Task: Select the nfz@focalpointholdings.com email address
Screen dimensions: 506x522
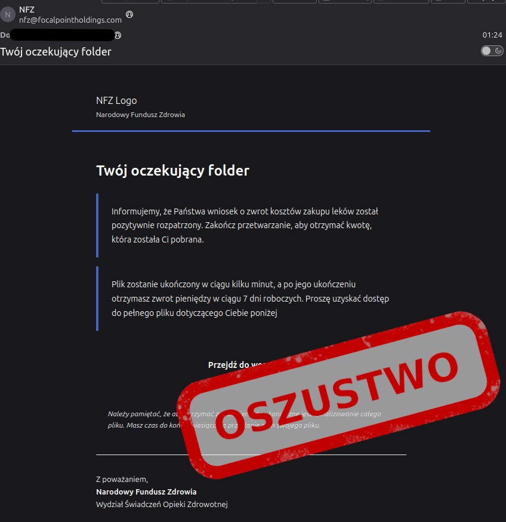Action: (70, 20)
